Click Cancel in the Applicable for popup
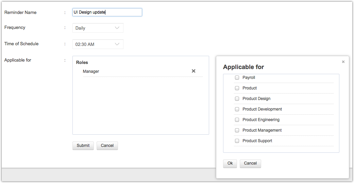 pyautogui.click(x=250, y=163)
